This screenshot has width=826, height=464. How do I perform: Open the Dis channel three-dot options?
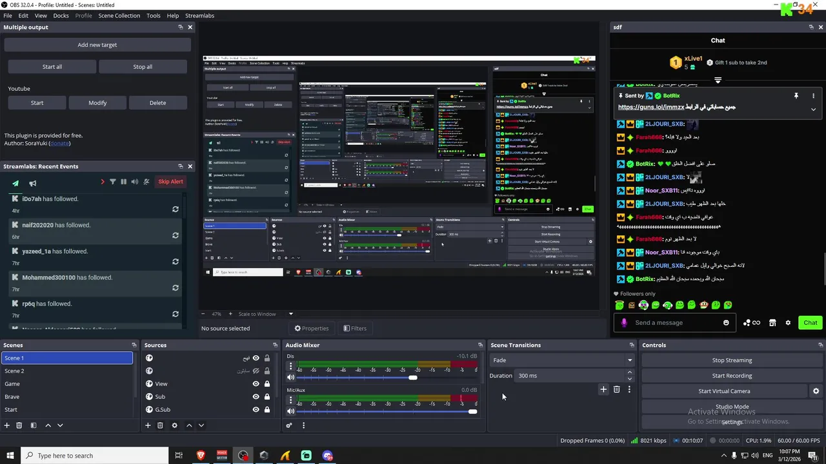coord(289,366)
